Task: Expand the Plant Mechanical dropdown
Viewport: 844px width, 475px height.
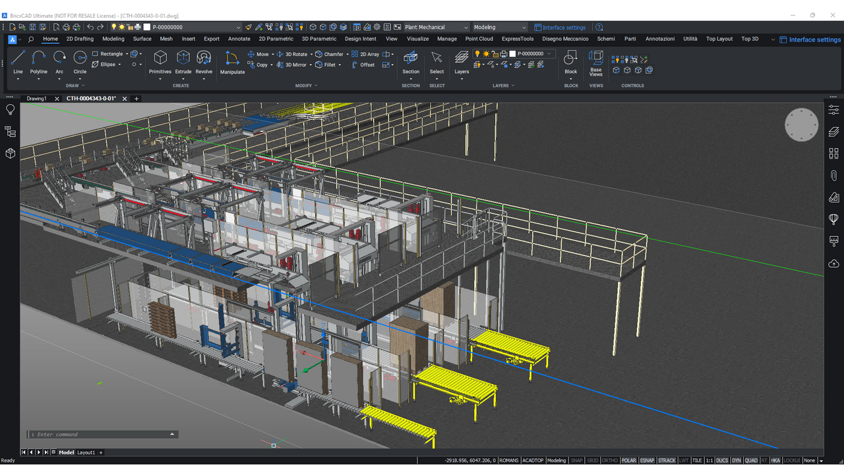Action: pos(435,27)
